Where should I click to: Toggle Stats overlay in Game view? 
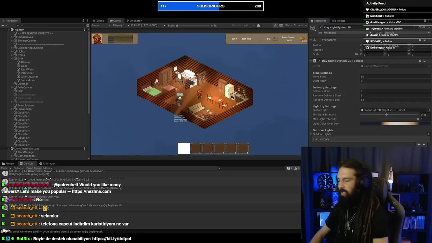(288, 25)
